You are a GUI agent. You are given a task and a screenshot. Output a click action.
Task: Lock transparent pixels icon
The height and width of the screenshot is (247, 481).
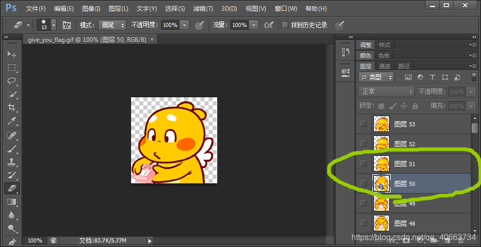[x=381, y=106]
